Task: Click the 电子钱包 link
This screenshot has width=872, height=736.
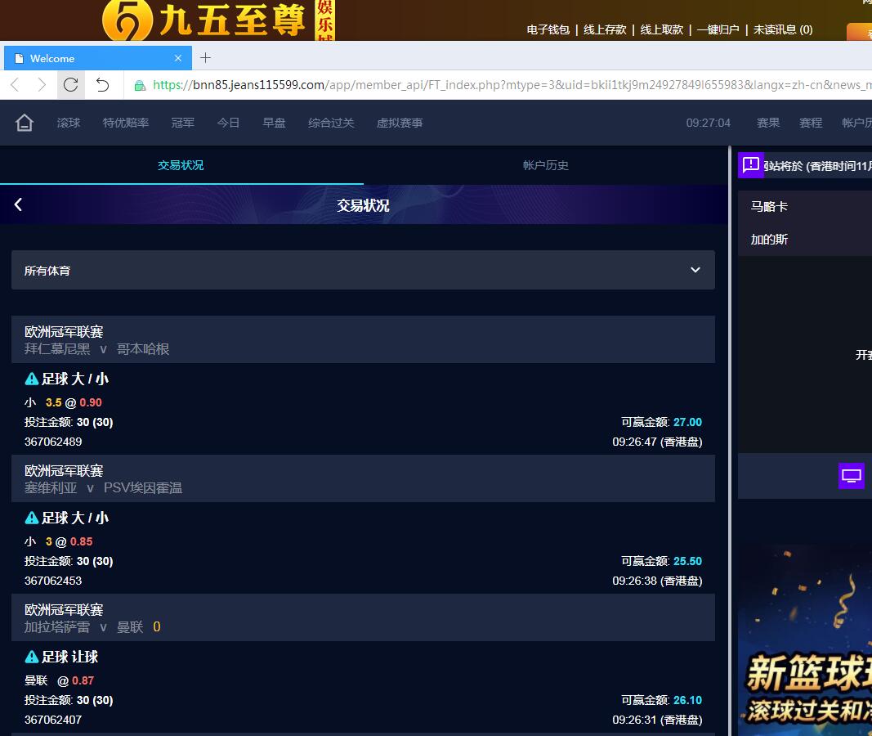Action: click(548, 29)
